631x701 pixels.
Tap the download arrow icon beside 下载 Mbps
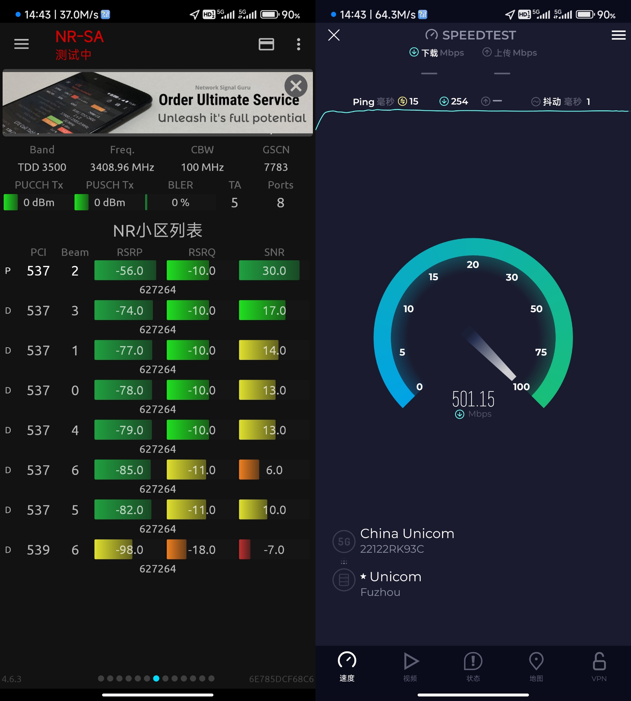[x=414, y=52]
